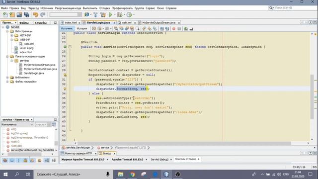Viewport: 318px width, 179px height.
Task: Click the editor vertical scrollbar thumb
Action: click(312, 97)
